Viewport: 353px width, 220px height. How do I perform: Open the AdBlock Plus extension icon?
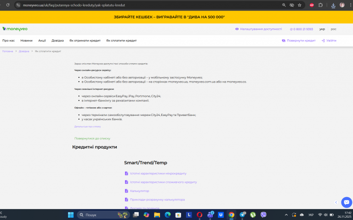tap(312, 5)
